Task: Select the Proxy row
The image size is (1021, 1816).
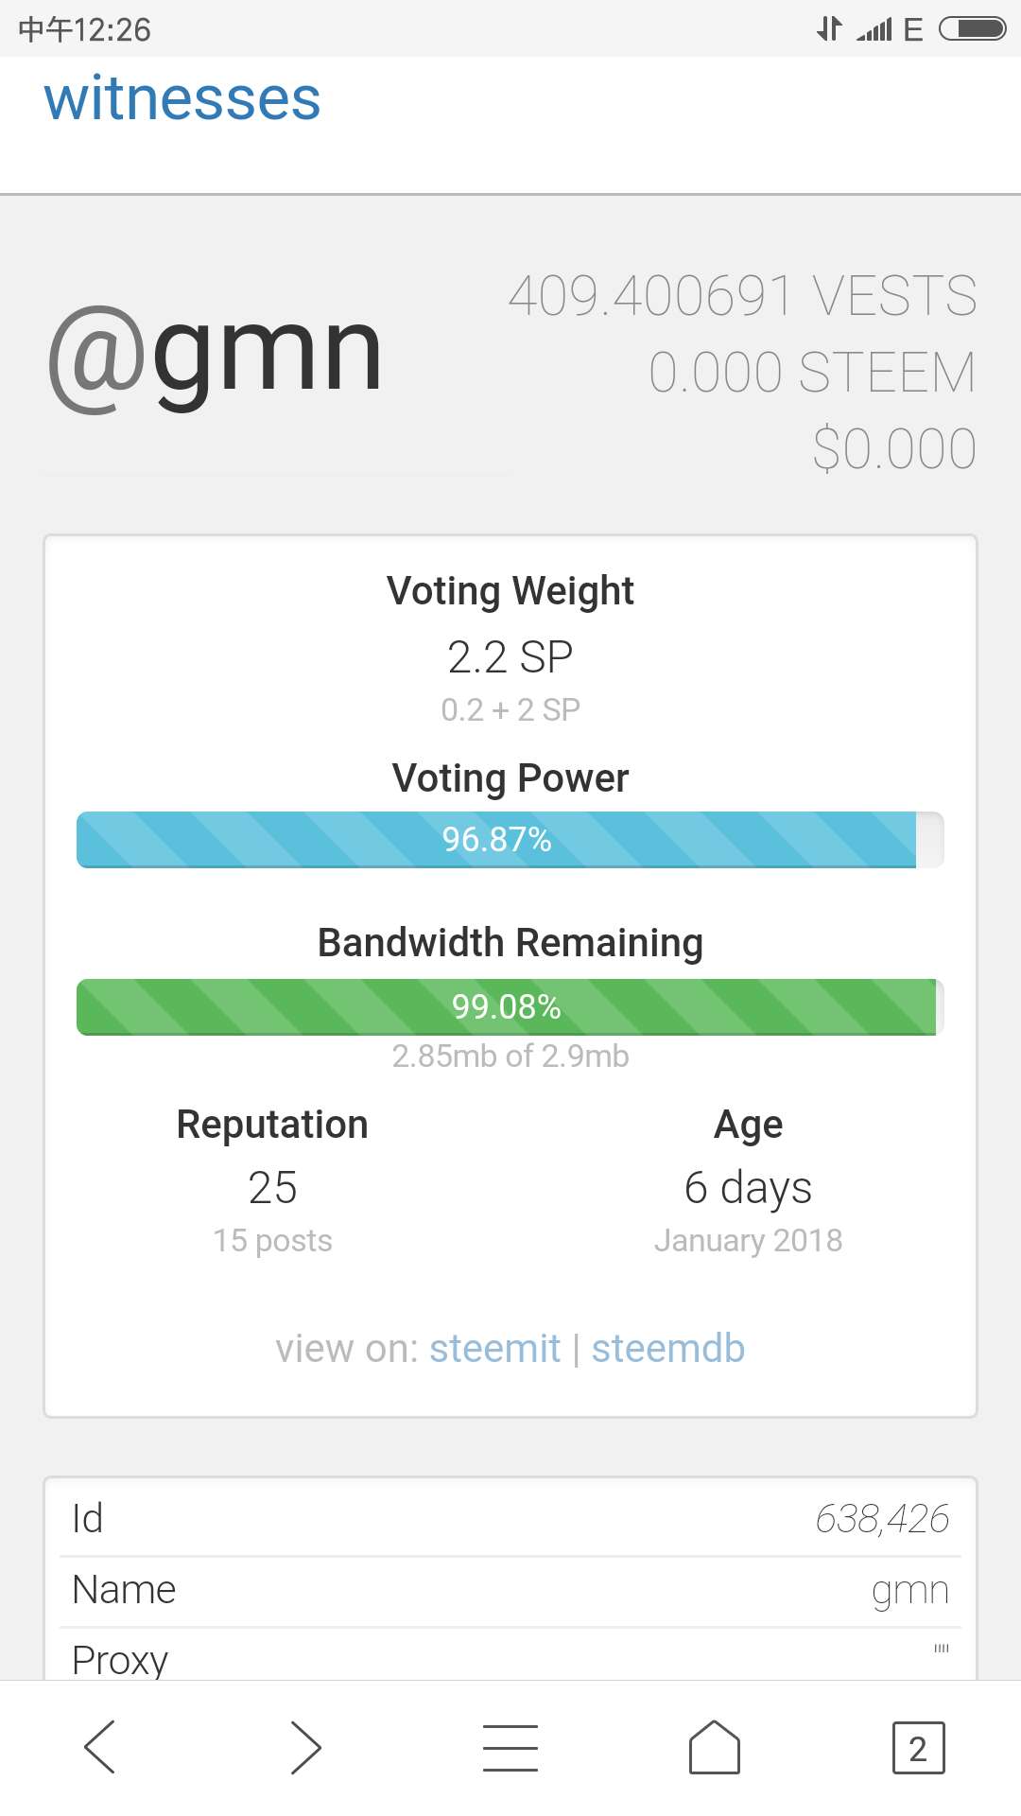Action: point(510,1660)
